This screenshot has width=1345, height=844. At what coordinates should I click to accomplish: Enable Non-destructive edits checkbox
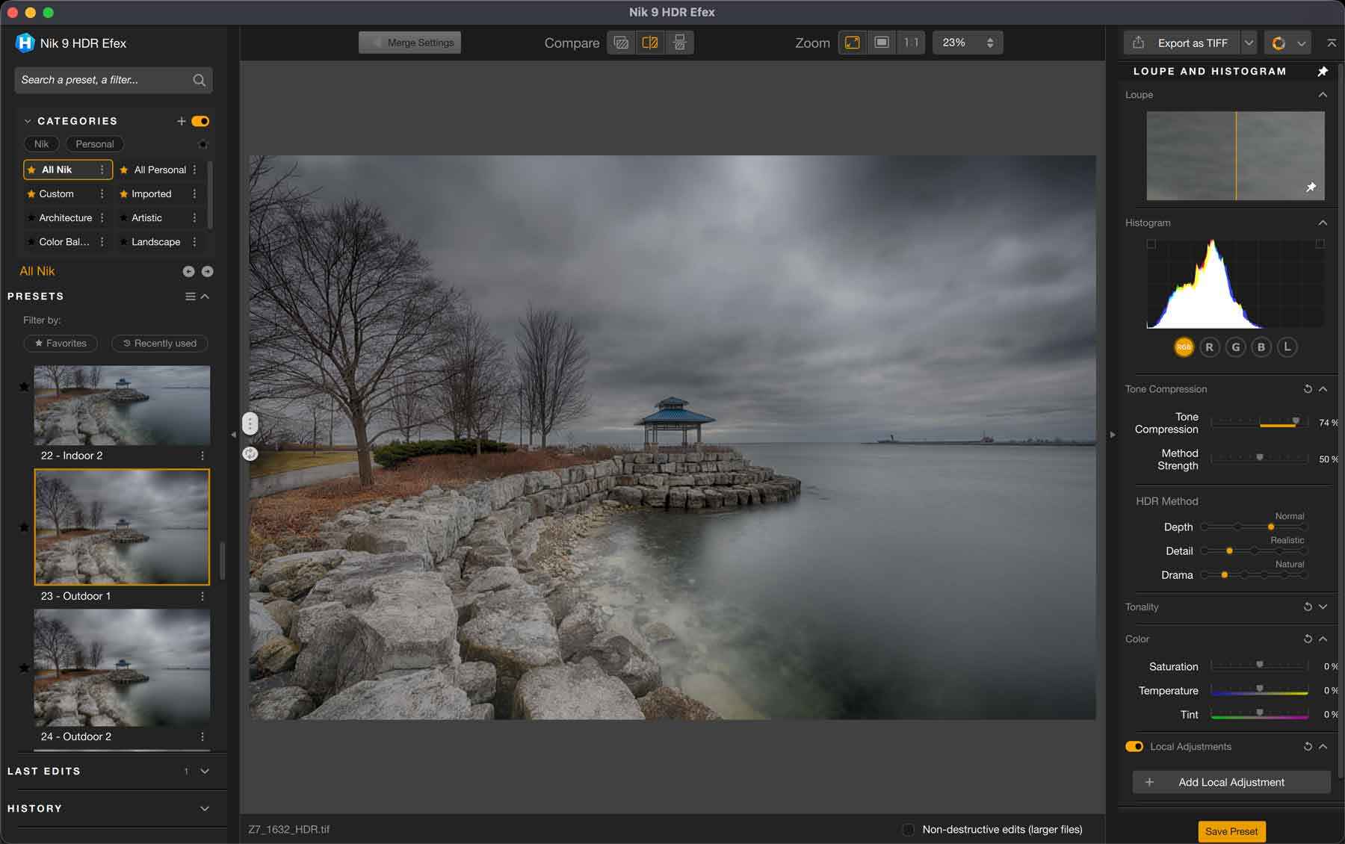click(x=909, y=830)
